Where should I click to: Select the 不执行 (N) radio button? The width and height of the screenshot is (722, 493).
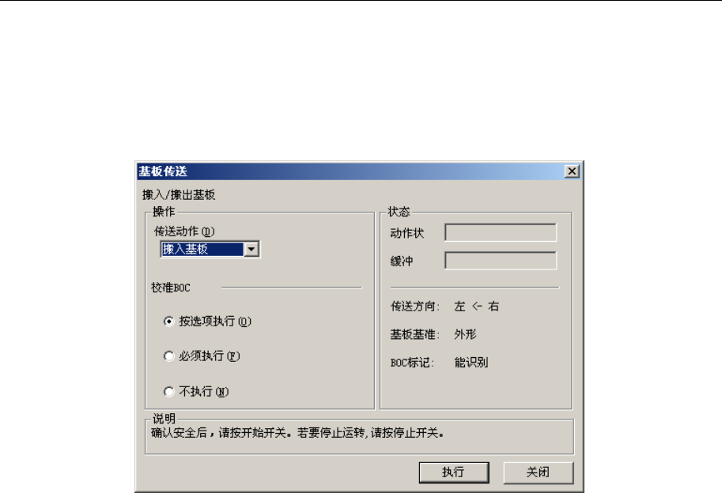click(x=169, y=391)
